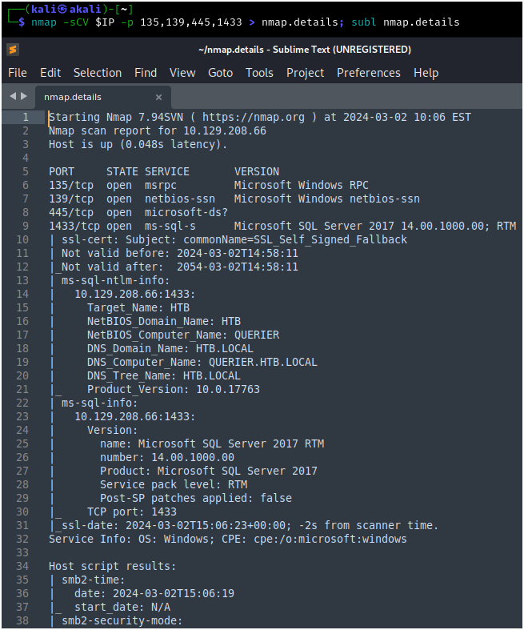Viewport: 524px width, 630px height.
Task: Open the View menu
Action: [x=182, y=73]
